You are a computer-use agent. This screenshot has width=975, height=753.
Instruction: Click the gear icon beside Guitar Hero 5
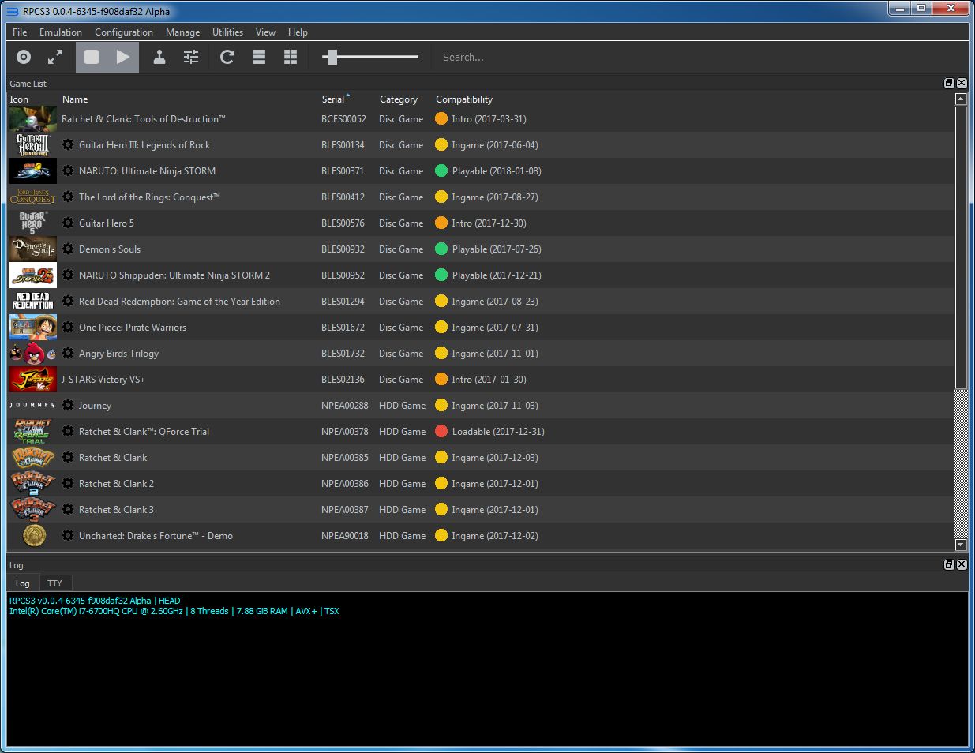pos(68,223)
